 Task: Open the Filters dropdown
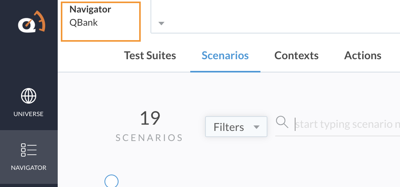(x=236, y=127)
